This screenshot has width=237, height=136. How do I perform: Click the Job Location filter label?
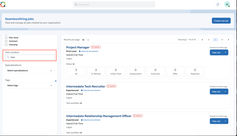[12, 52]
